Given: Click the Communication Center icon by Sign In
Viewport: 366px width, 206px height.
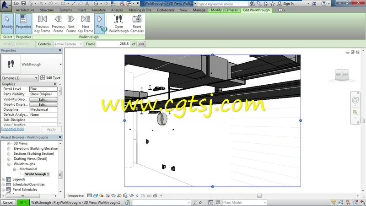Looking at the screenshot, I should click(266, 4).
